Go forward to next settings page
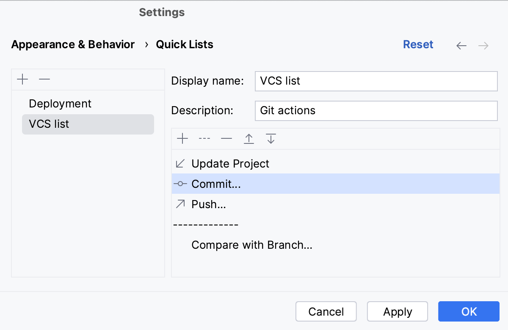508x330 pixels. click(x=483, y=46)
